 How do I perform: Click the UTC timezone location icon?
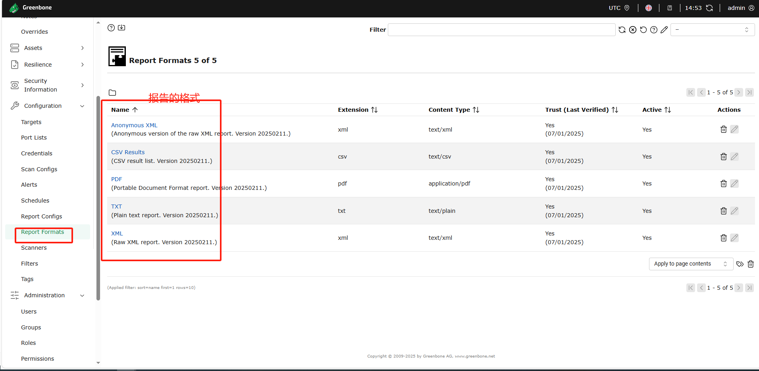tap(627, 8)
